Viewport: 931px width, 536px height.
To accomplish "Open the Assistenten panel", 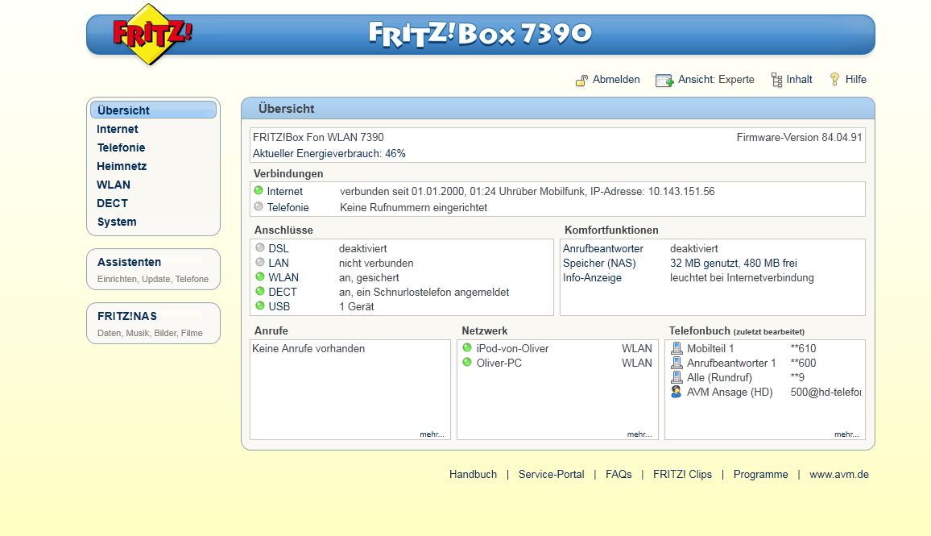I will pos(153,269).
